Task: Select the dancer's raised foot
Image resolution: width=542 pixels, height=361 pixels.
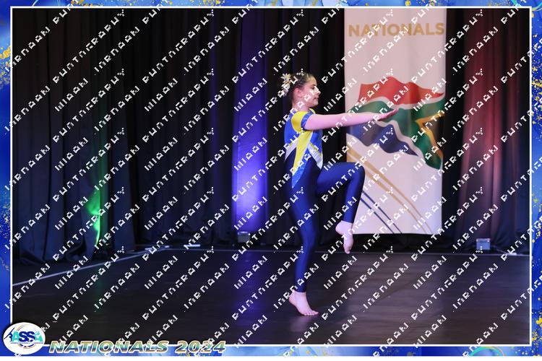Action: pos(345,237)
